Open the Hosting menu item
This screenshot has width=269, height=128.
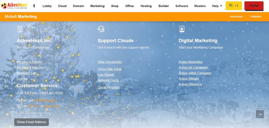(146, 6)
